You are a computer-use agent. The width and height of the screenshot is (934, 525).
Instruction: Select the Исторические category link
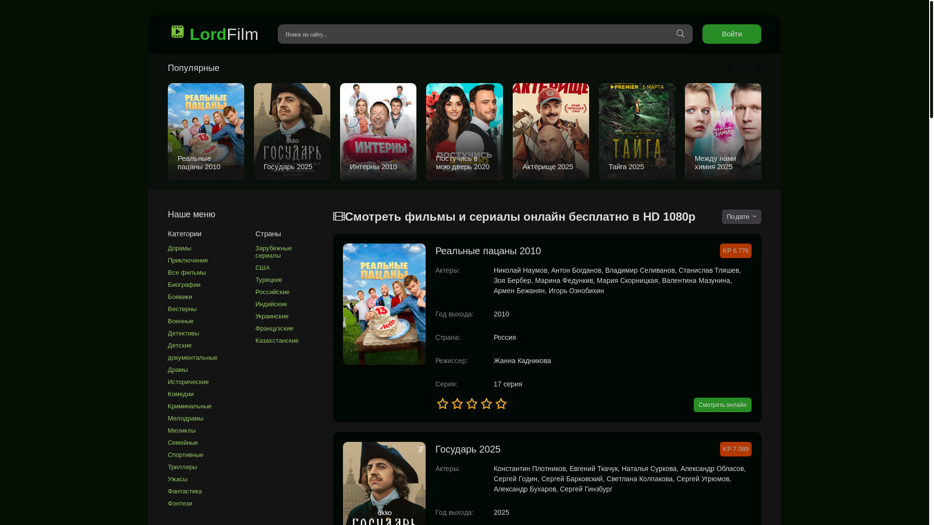click(188, 382)
